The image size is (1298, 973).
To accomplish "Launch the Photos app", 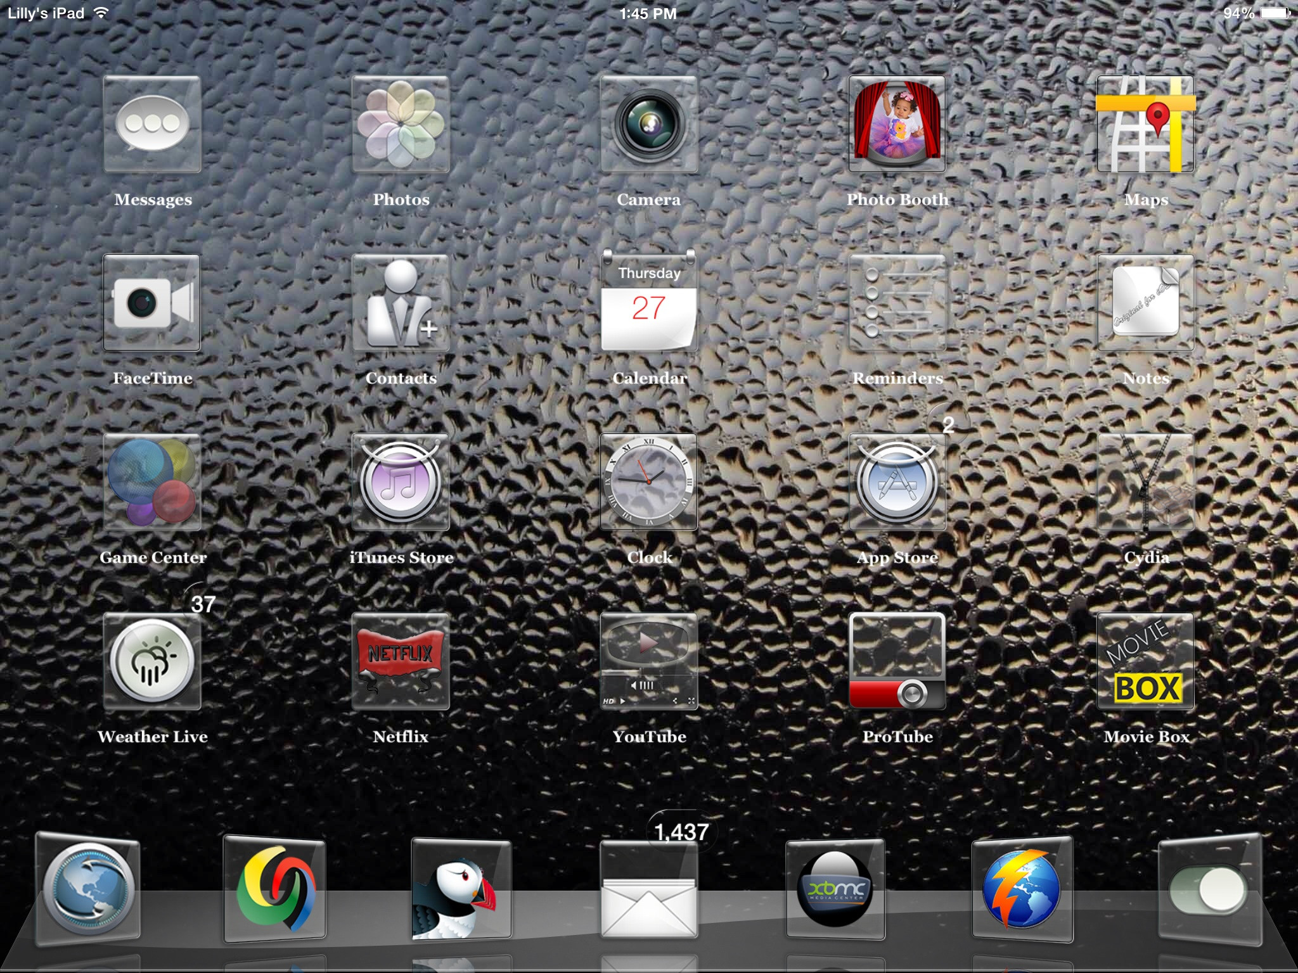I will tap(401, 124).
